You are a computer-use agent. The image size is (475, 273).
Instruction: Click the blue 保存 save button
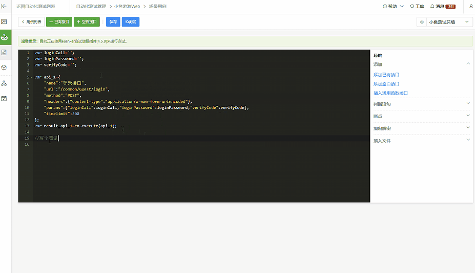click(x=113, y=22)
